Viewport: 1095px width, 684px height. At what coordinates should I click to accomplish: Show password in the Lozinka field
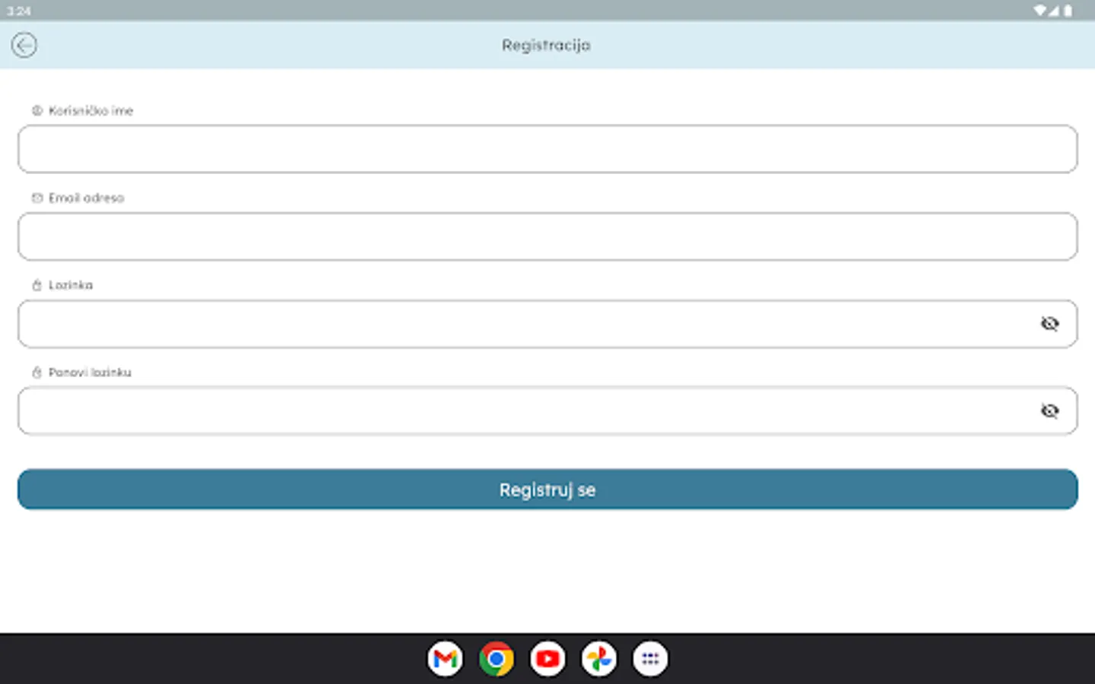[x=1049, y=324]
